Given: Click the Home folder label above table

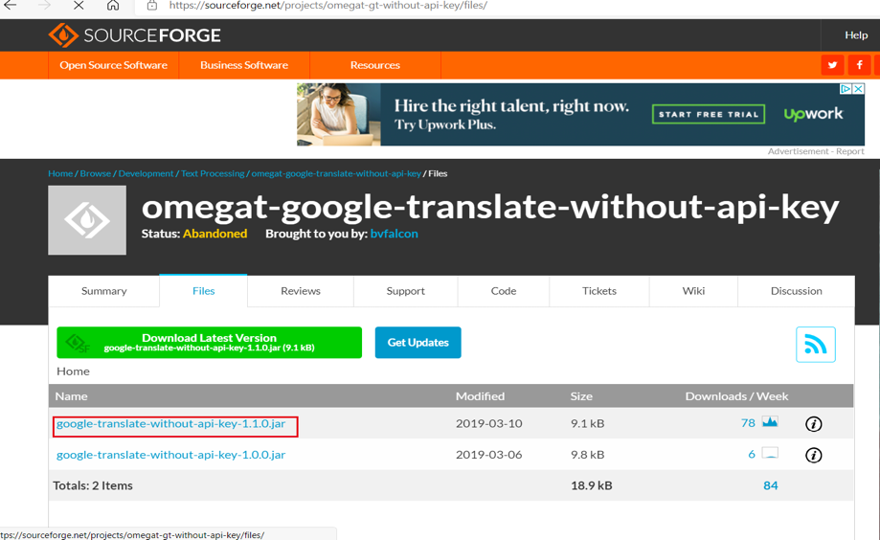Looking at the screenshot, I should click(73, 371).
